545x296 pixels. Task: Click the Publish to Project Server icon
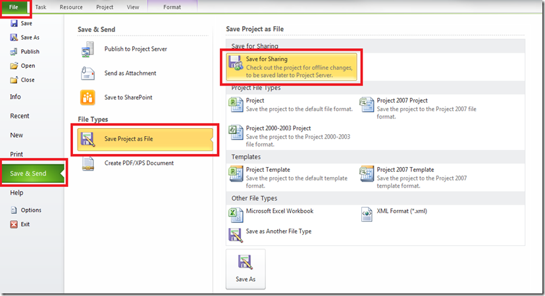pyautogui.click(x=88, y=49)
